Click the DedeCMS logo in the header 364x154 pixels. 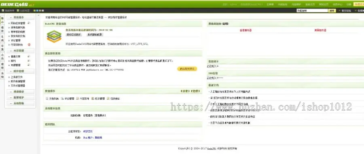(14, 4)
